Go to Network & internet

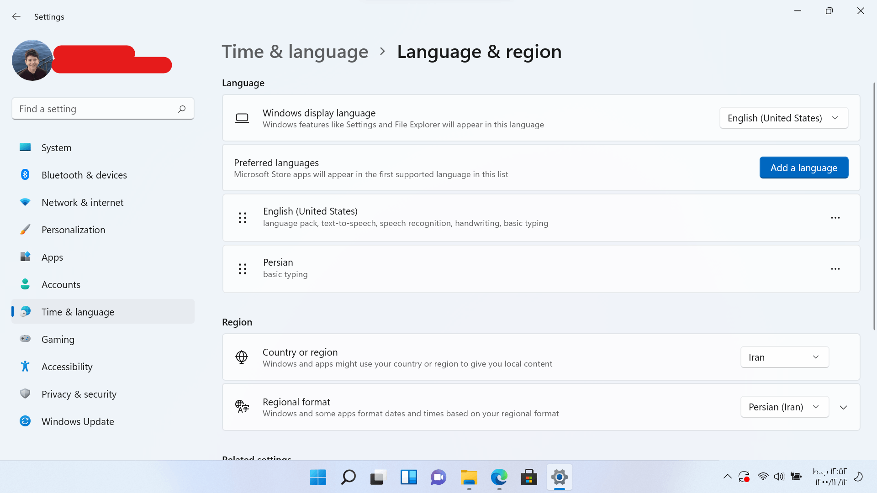pyautogui.click(x=103, y=202)
